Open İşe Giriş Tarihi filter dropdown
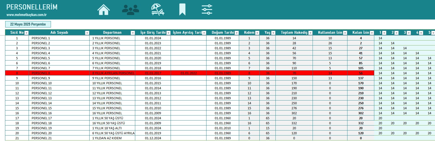The height and width of the screenshot is (141, 435). tap(168, 33)
